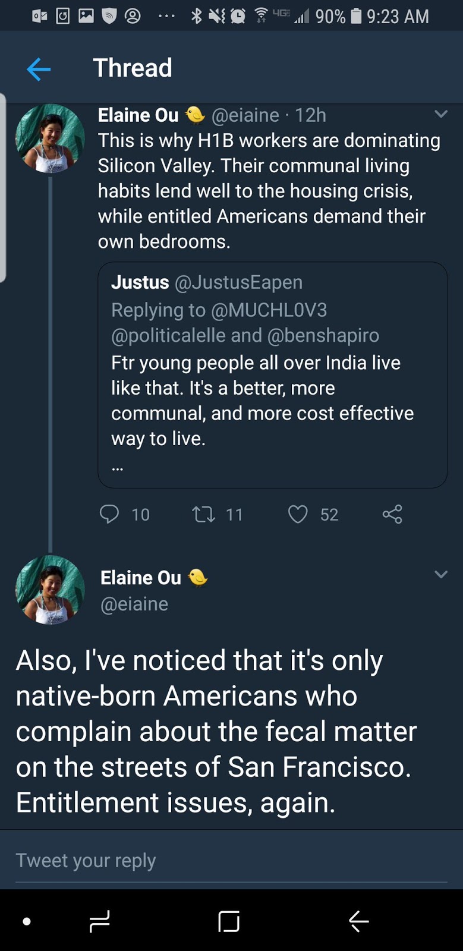Open Elaine Ou's avatar on second tweet
Viewport: 463px width, 951px height.
click(50, 590)
